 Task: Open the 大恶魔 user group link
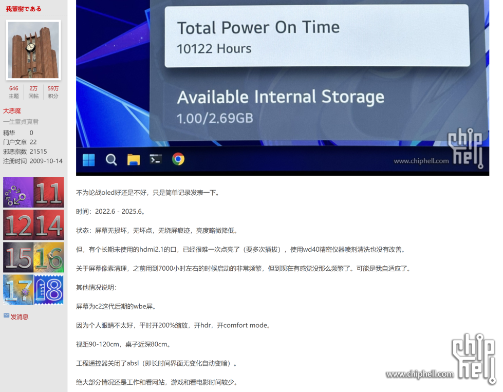[12, 111]
